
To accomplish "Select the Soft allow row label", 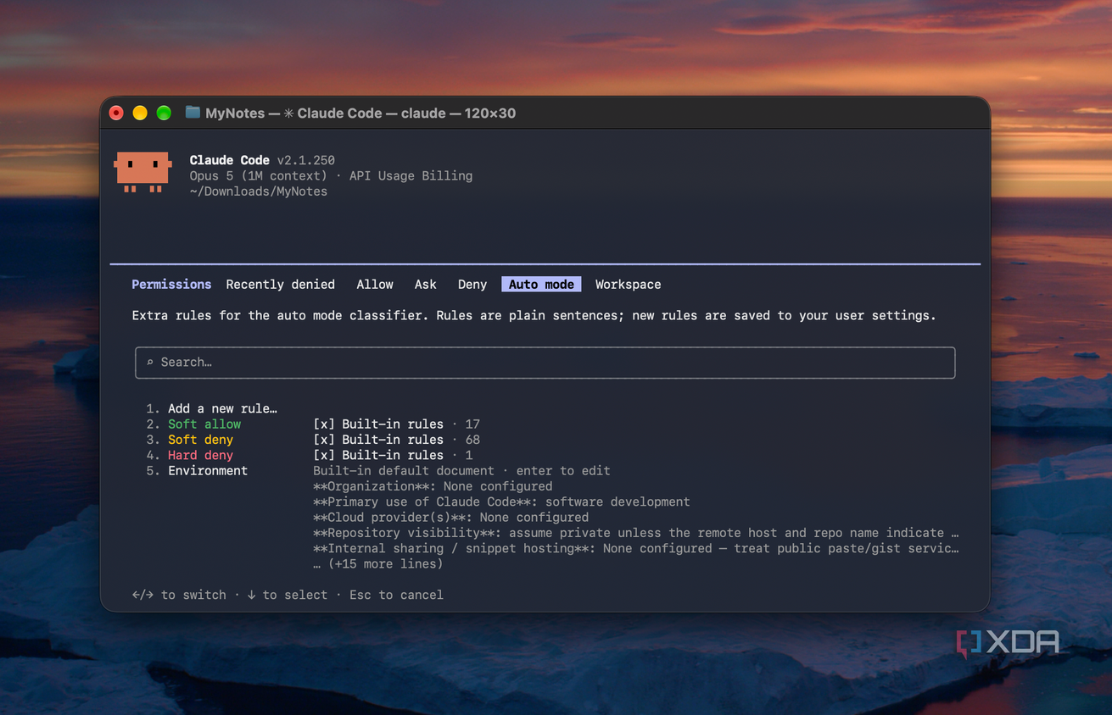I will 204,424.
